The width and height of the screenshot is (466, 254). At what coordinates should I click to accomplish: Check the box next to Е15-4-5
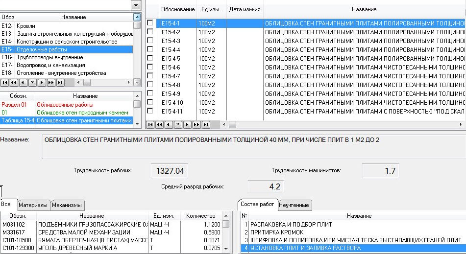point(150,58)
